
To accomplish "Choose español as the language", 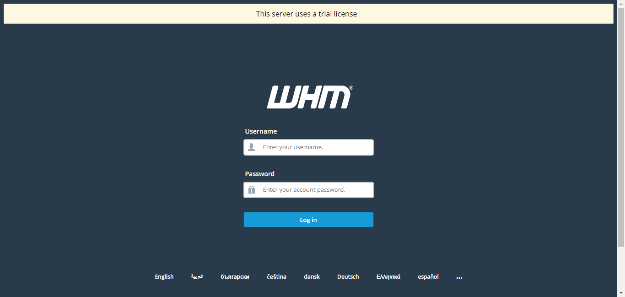I will tap(428, 276).
